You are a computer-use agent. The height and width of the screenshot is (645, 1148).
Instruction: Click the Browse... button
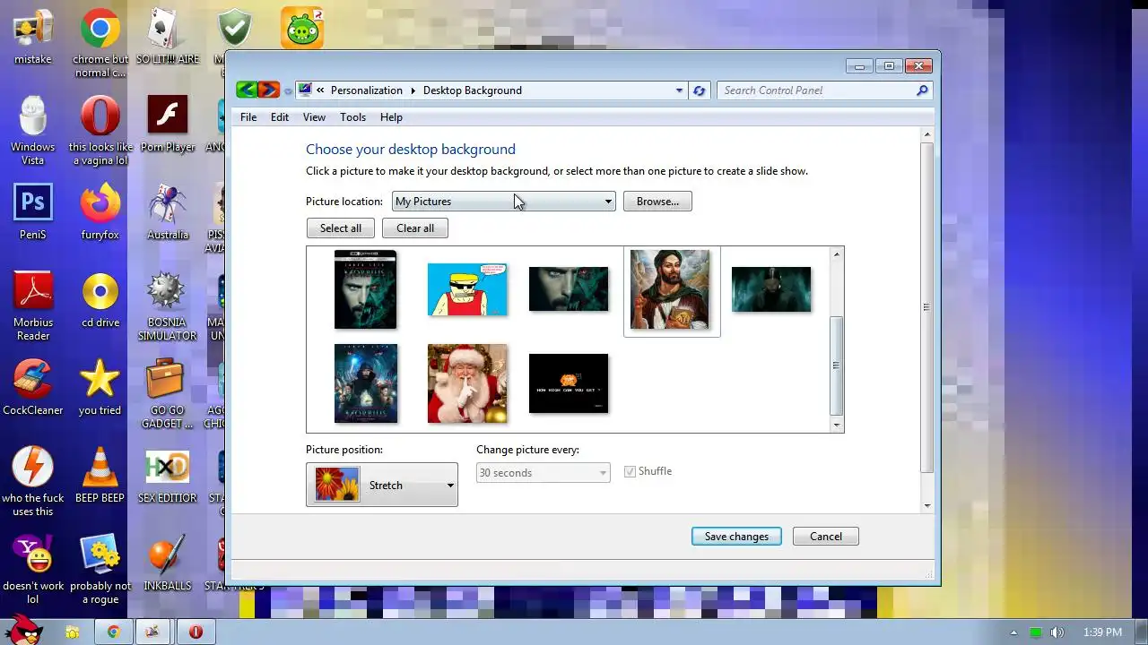click(x=657, y=202)
